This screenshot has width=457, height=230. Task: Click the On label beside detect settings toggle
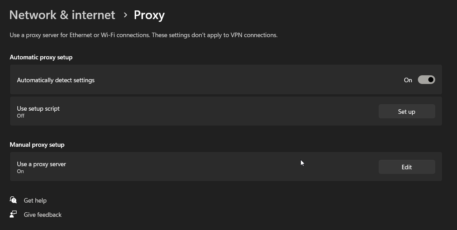click(x=408, y=80)
